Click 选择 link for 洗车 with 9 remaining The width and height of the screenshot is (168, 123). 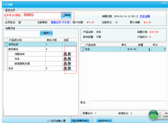pyautogui.click(x=67, y=68)
